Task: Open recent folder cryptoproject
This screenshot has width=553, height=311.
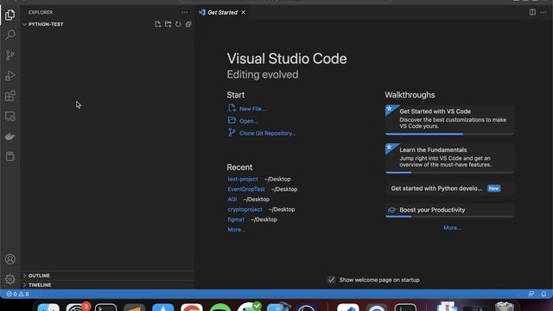Action: click(x=245, y=209)
